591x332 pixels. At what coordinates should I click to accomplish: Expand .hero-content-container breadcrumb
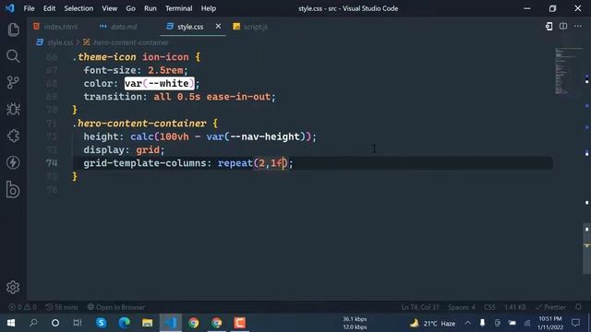click(x=126, y=42)
